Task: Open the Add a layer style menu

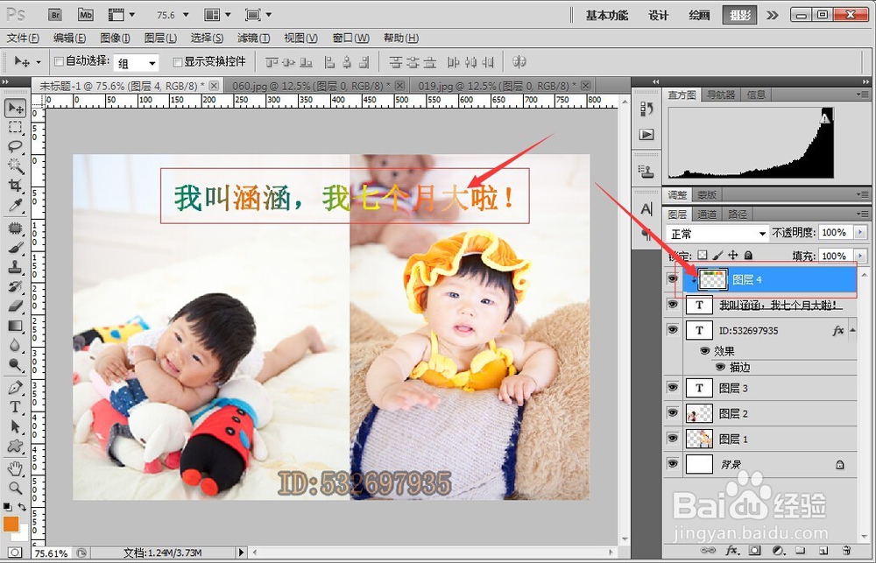Action: tap(732, 550)
